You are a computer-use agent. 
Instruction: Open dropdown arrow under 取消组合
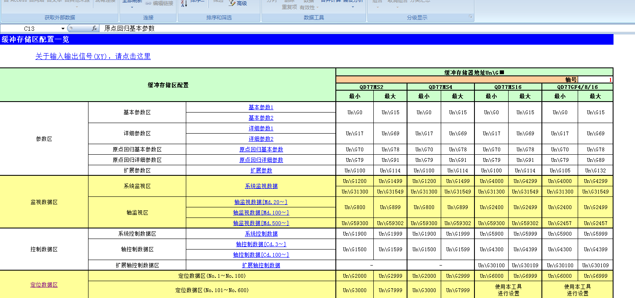pyautogui.click(x=397, y=8)
